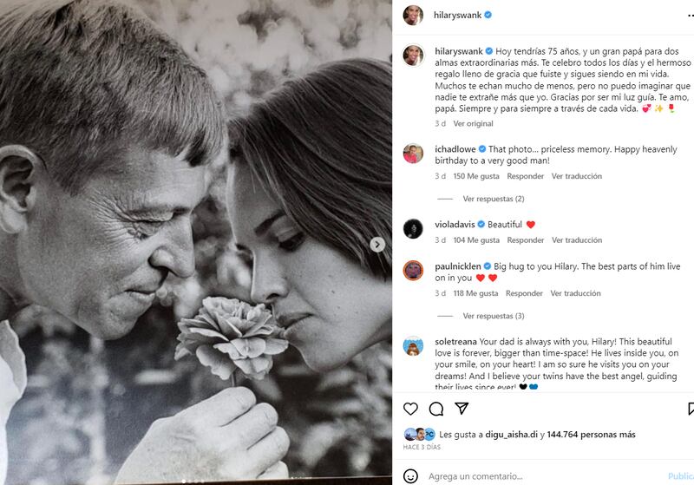
Task: Expand 'Ver respuestas (2)' under ichadlowe's comment
Action: pos(493,199)
